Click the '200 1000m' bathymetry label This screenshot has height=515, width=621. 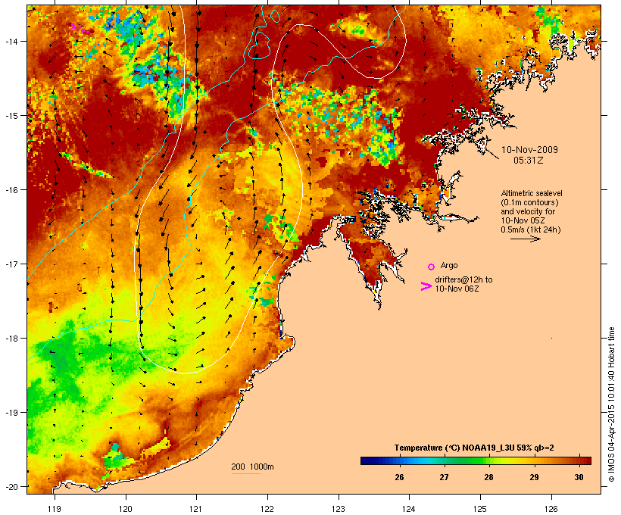point(252,467)
